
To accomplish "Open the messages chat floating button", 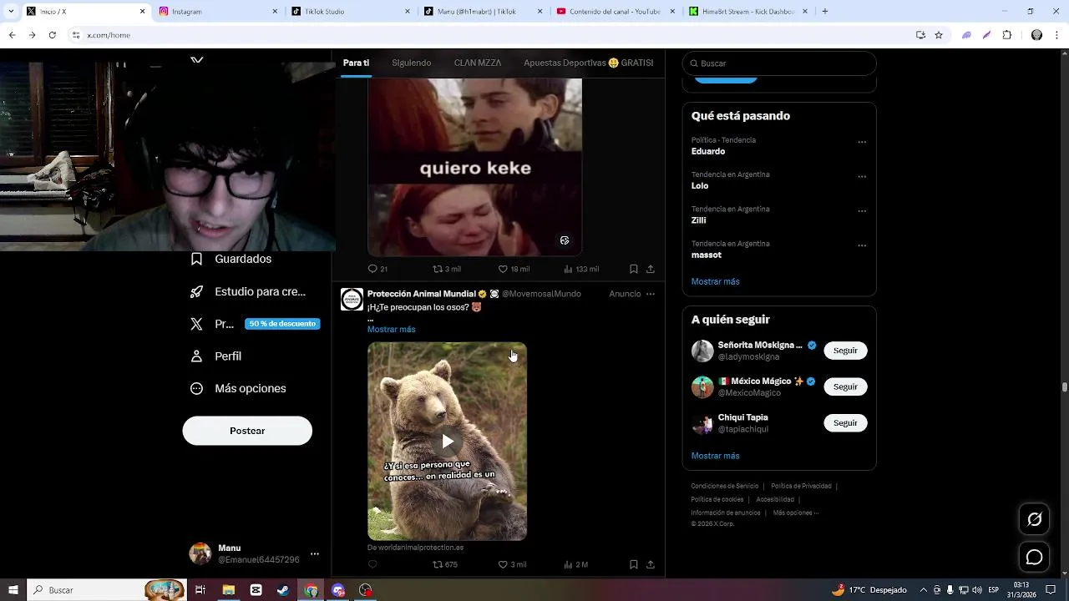I will point(1034,557).
